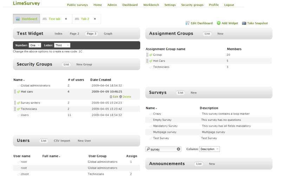Sort security groups by Name column header

coord(18,80)
